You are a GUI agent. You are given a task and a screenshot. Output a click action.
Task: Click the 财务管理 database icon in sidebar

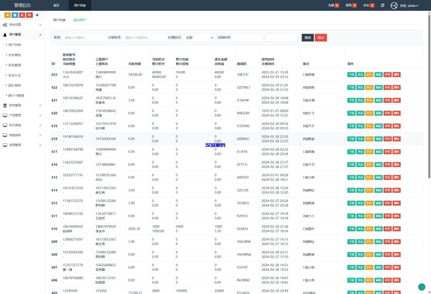coord(5,105)
